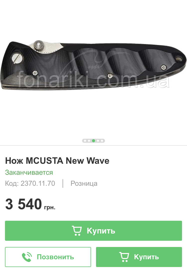Select the fifth carousel dot
187x272 pixels.
[x=102, y=141]
